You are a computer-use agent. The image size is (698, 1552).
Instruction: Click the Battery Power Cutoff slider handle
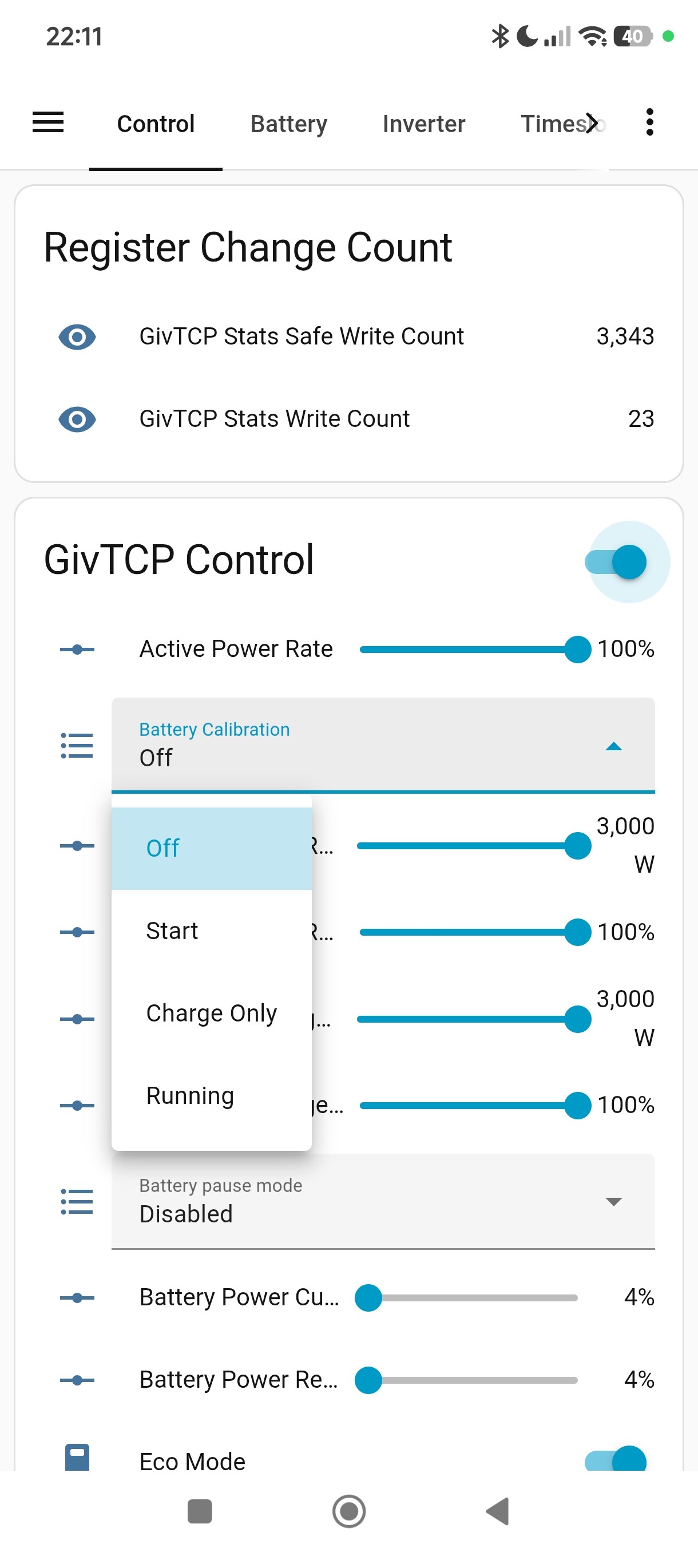click(x=368, y=1298)
